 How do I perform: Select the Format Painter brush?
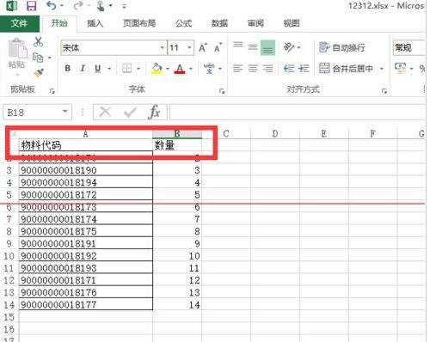click(39, 73)
